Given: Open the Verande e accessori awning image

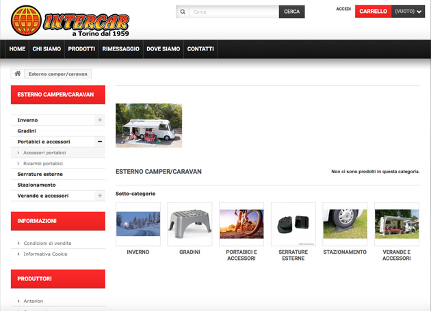Looking at the screenshot, I should pyautogui.click(x=397, y=224).
